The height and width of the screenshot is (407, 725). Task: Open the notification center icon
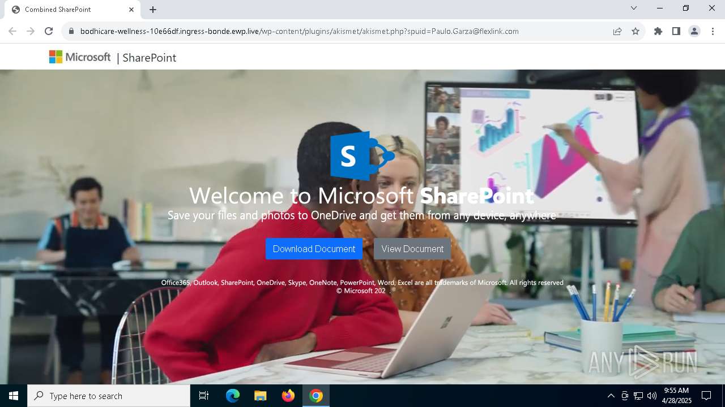click(x=706, y=396)
